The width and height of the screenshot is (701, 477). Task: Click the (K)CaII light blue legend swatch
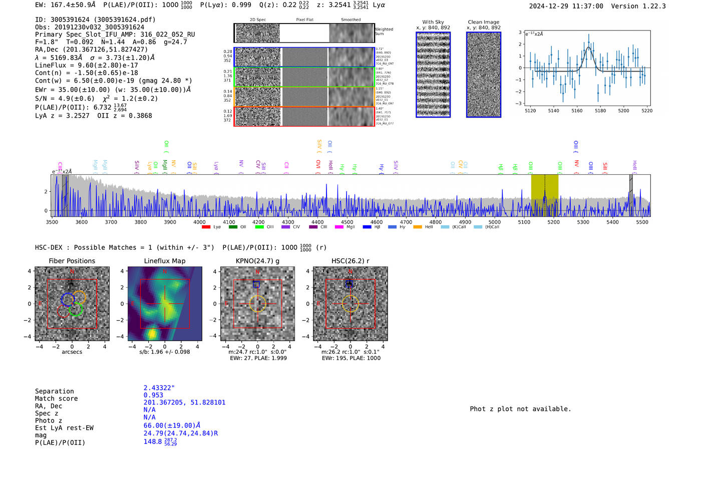point(445,227)
